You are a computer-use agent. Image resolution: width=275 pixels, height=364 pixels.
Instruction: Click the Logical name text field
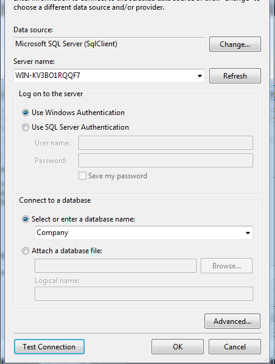pyautogui.click(x=144, y=293)
